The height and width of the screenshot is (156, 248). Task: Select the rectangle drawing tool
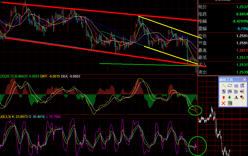[230, 86]
